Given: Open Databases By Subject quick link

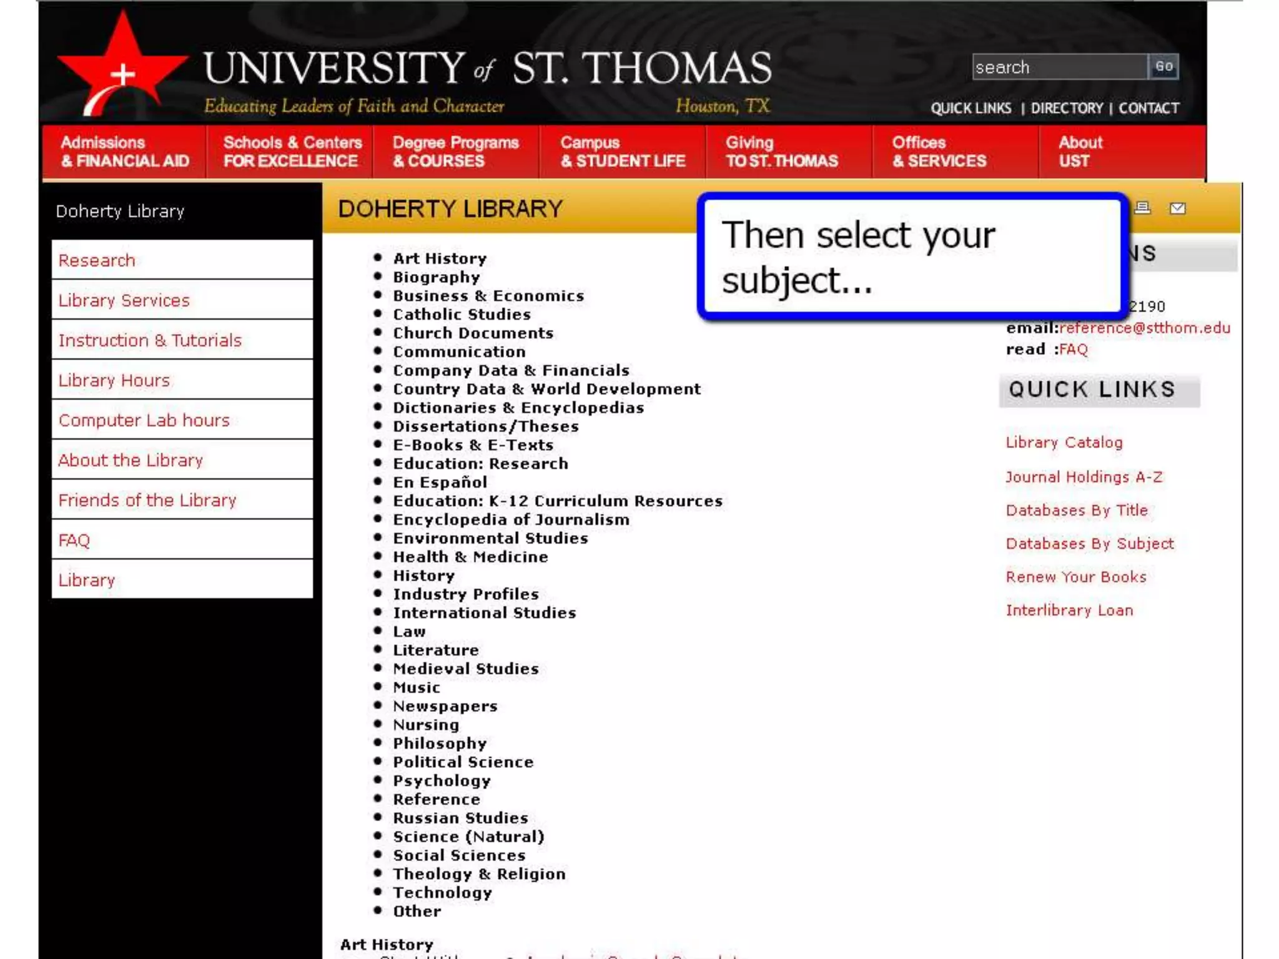Looking at the screenshot, I should click(1089, 544).
